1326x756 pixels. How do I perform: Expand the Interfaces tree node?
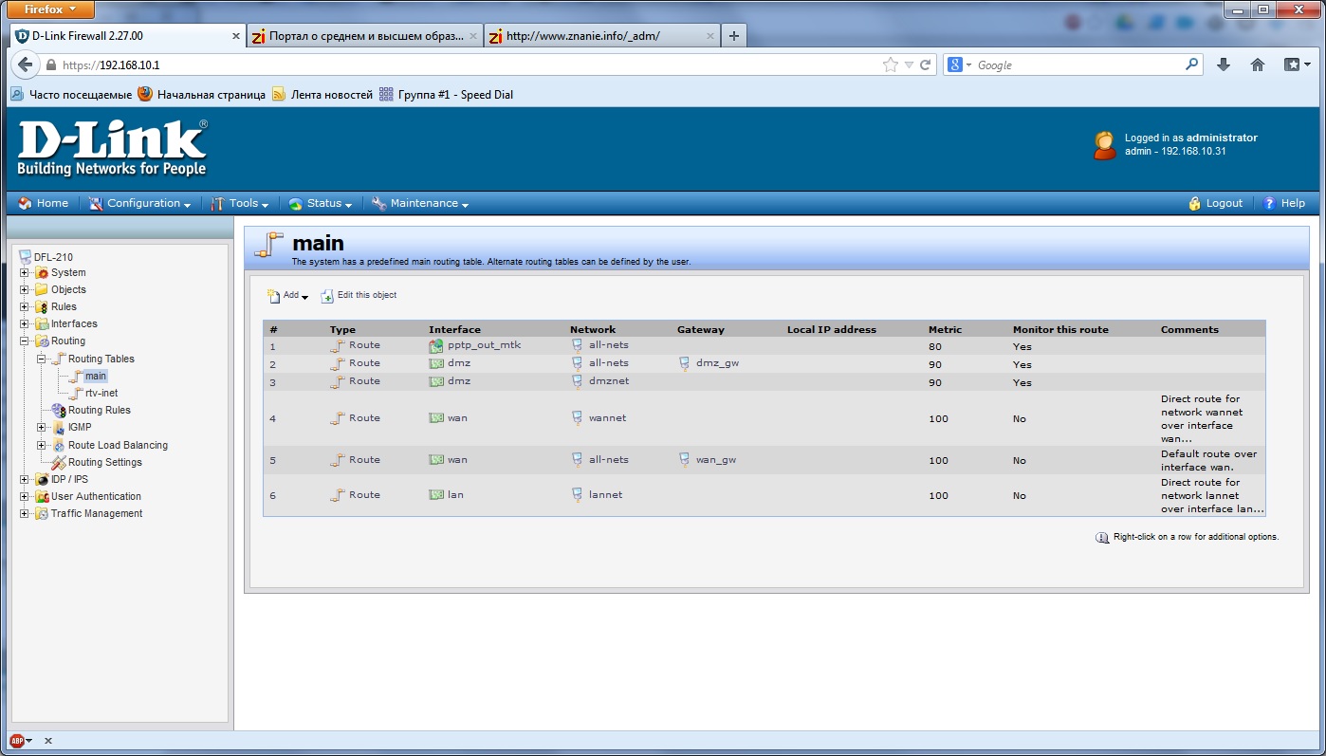tap(25, 323)
